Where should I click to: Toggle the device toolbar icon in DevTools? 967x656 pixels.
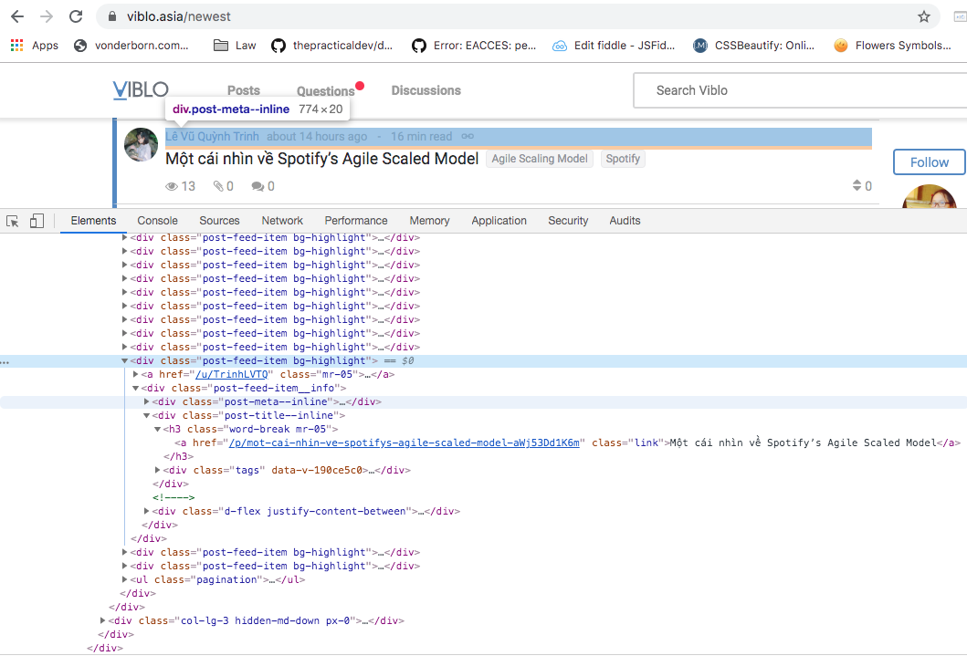[37, 221]
